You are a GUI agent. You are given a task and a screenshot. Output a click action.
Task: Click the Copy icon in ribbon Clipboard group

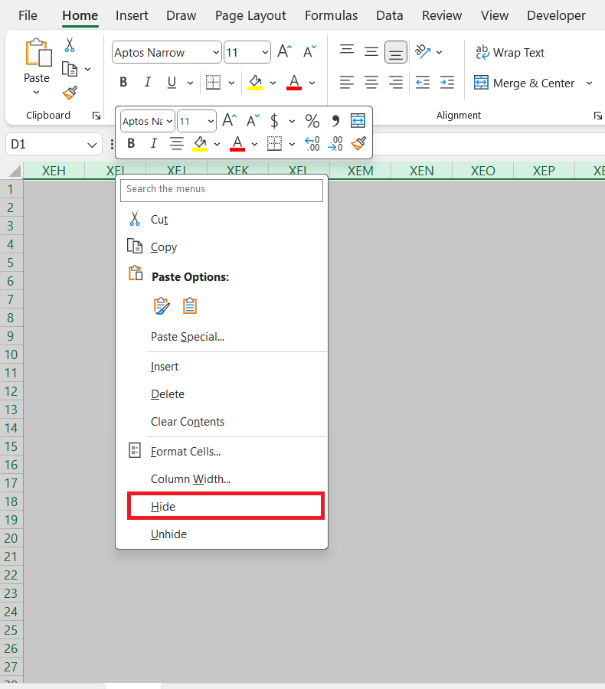coord(70,69)
